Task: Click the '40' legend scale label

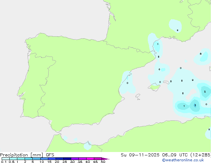Action: [x=88, y=162]
